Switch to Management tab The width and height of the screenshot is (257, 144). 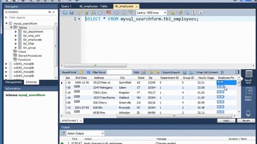[13, 82]
